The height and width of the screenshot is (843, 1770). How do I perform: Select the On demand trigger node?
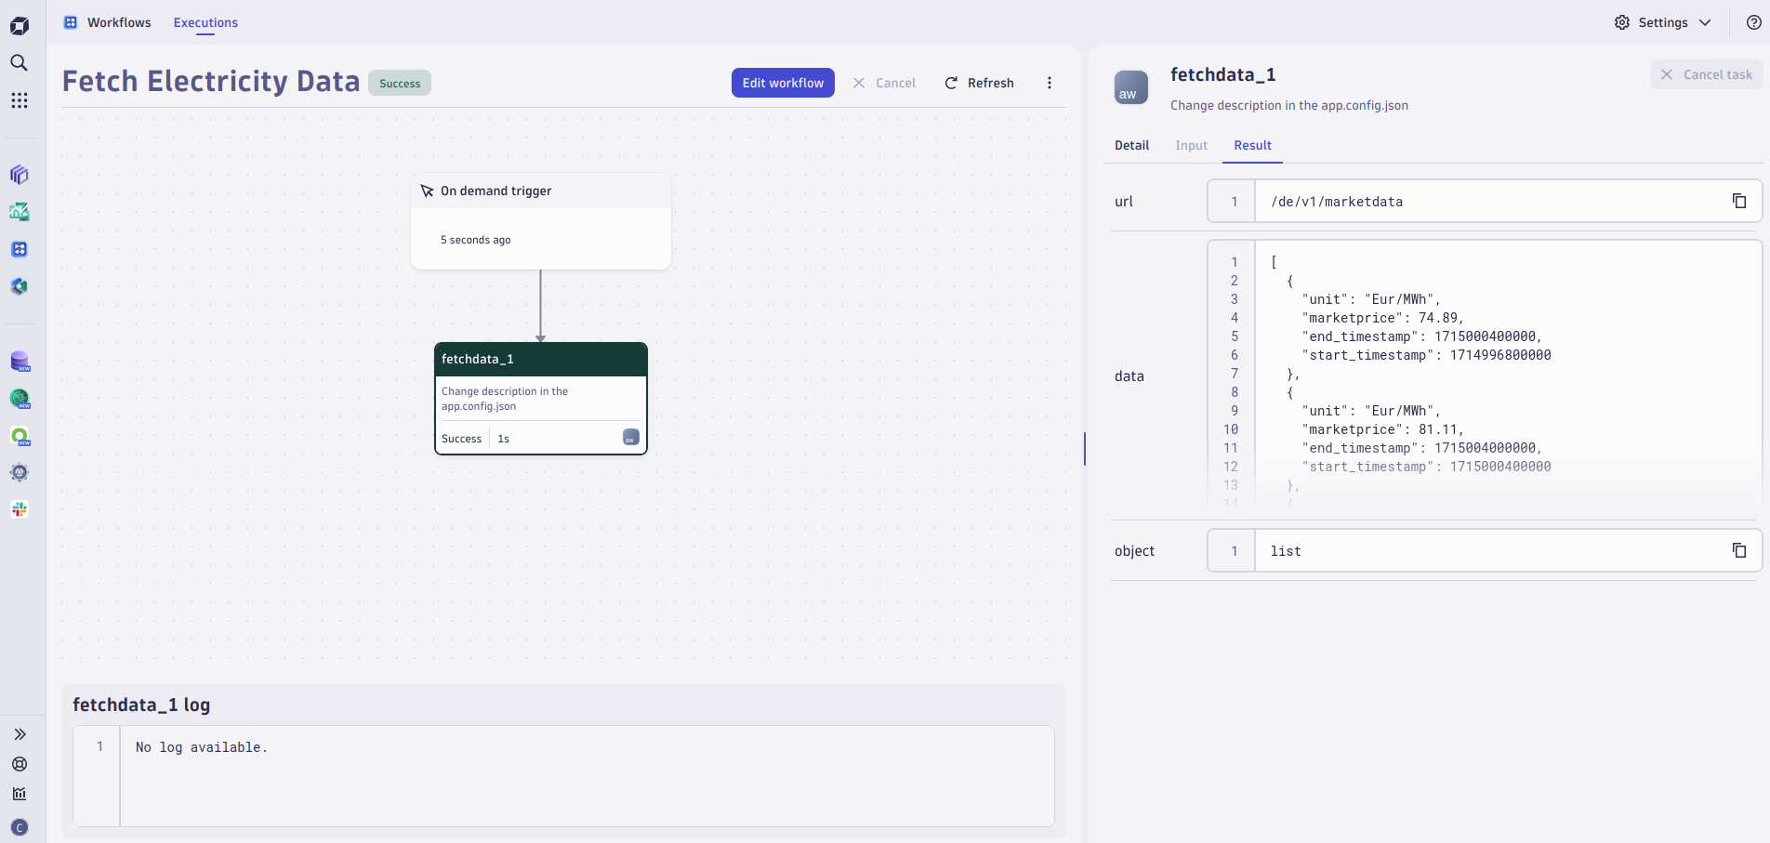541,221
